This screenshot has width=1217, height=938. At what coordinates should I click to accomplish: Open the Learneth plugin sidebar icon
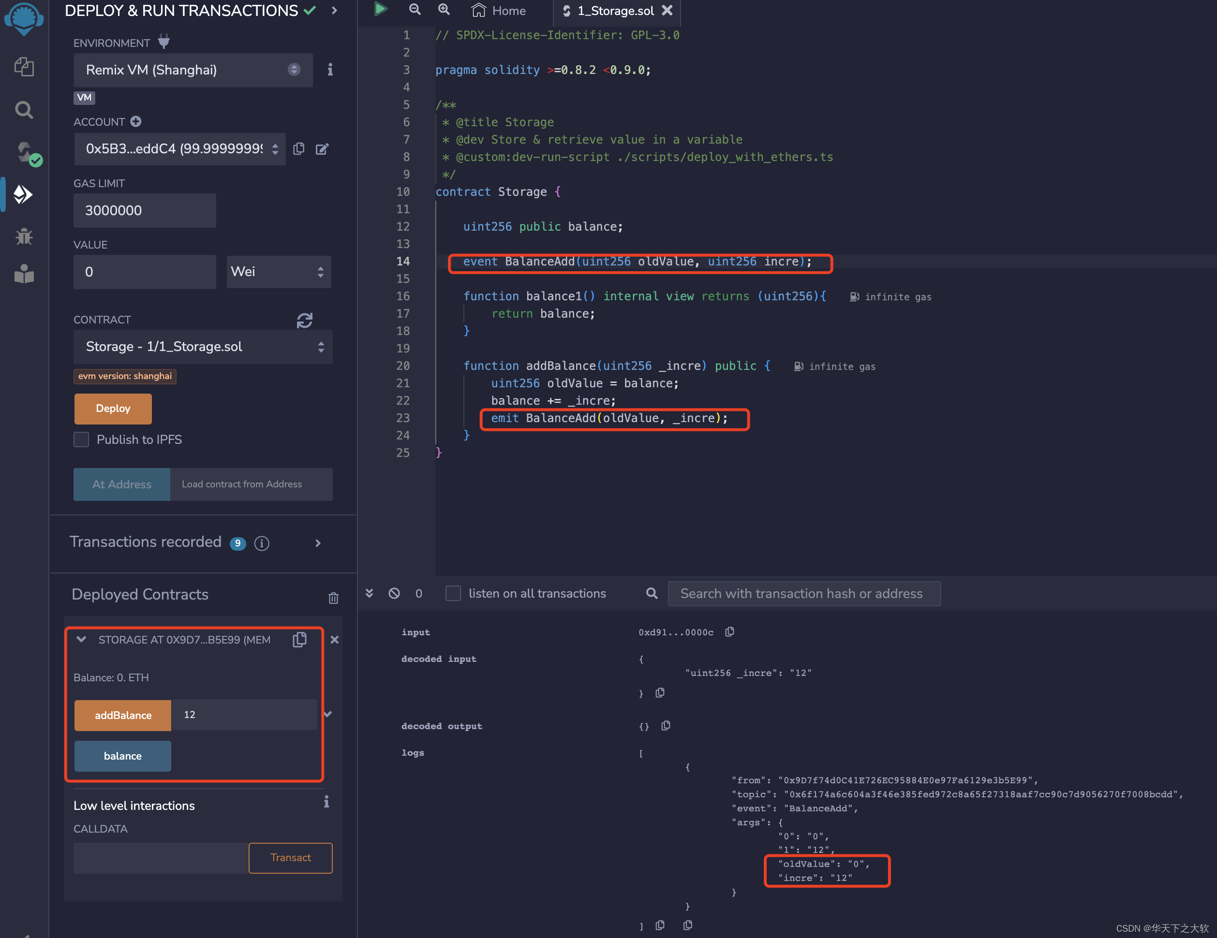click(24, 274)
